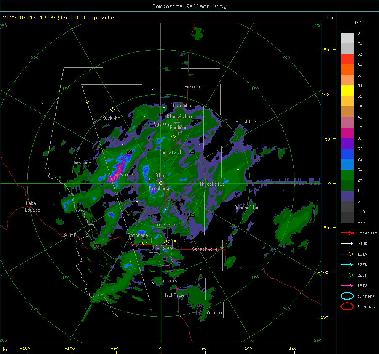Click the magenta swatch between 42 and 39
Screen dimensions: 379x354
click(x=347, y=133)
